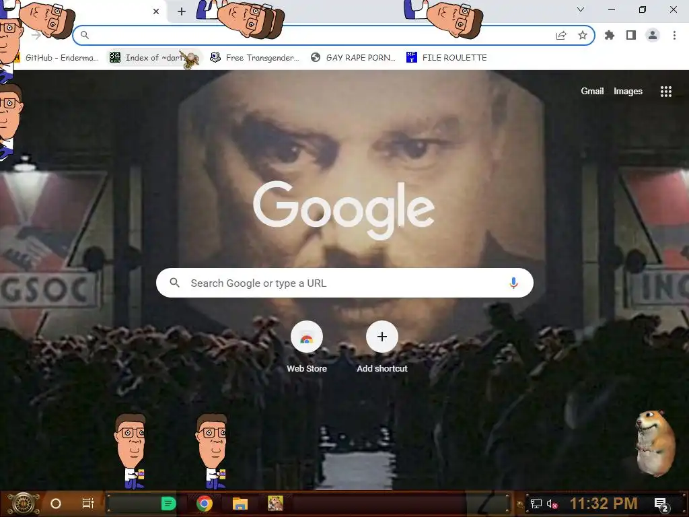Image resolution: width=689 pixels, height=517 pixels.
Task: Switch to Chrome on the taskbar
Action: click(205, 504)
